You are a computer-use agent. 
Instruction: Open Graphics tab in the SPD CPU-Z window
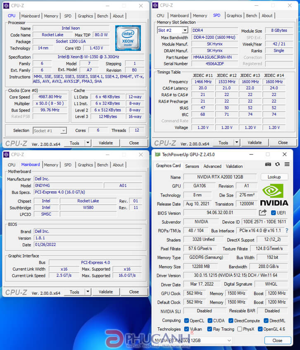click(x=234, y=16)
